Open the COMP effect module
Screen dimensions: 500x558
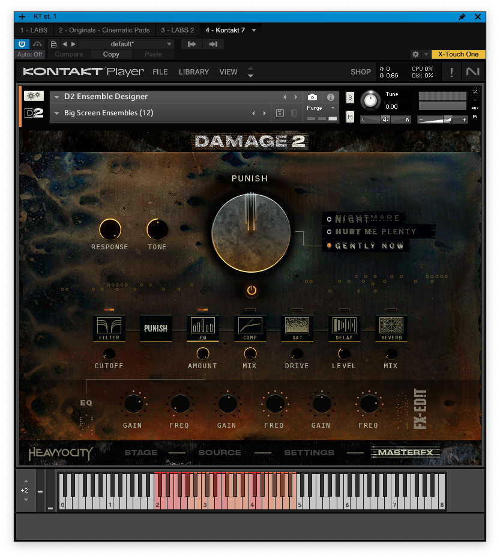click(250, 328)
